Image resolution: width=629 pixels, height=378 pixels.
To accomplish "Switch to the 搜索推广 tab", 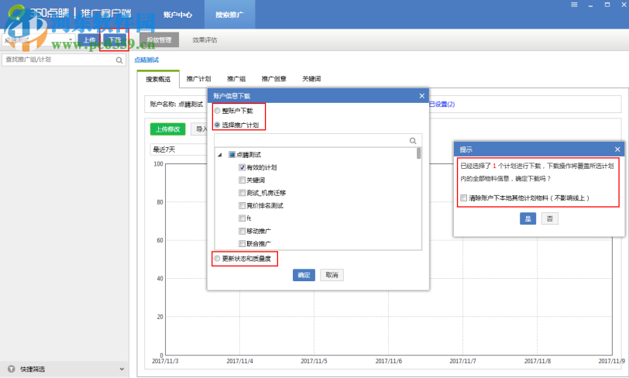I will click(229, 15).
